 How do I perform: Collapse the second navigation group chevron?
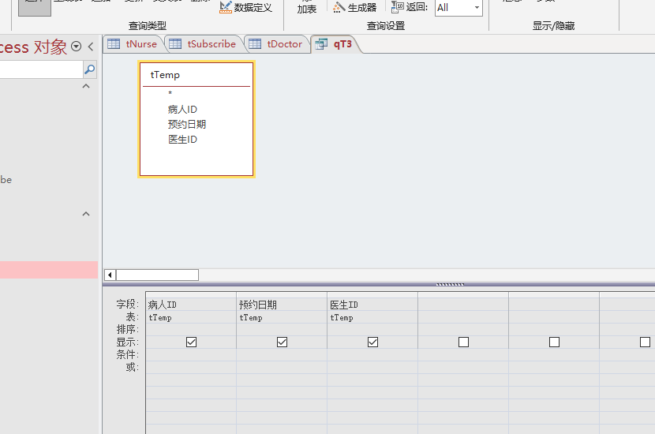[86, 214]
